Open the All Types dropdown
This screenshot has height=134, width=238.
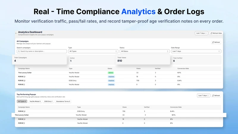pyautogui.click(x=93, y=51)
